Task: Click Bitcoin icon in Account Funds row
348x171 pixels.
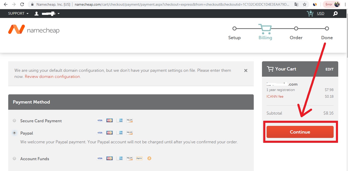Action: tap(149, 158)
